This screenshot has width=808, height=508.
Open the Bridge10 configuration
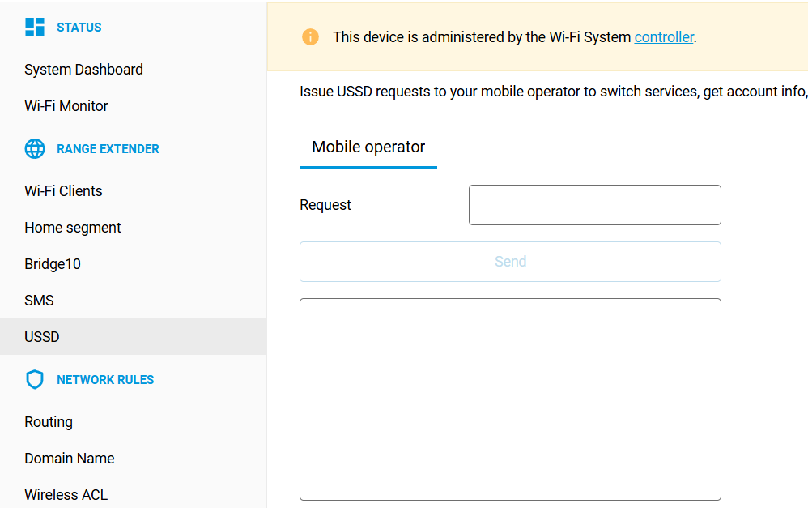53,263
